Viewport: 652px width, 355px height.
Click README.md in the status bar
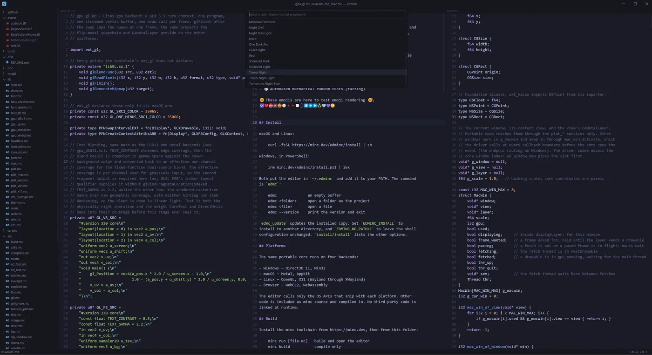(10, 352)
